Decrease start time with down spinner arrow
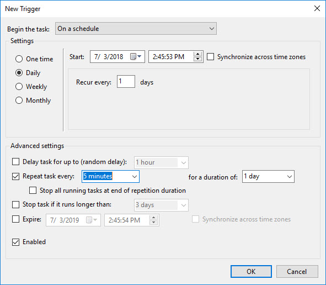The width and height of the screenshot is (326, 285). click(x=197, y=59)
